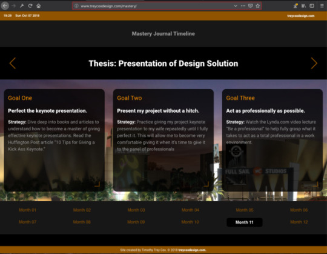Go to the browser home icon
The image size is (327, 254).
[39, 6]
